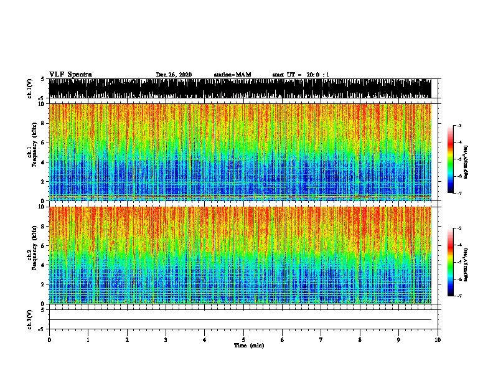Click the ch.2 frequency tick label "10"
Image resolution: width=493 pixels, height=381 pixels.
pos(42,207)
